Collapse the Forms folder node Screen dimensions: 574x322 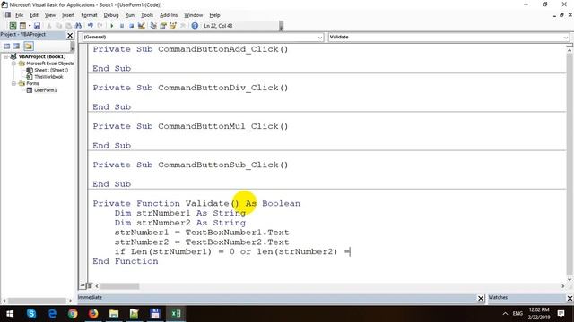tap(13, 83)
